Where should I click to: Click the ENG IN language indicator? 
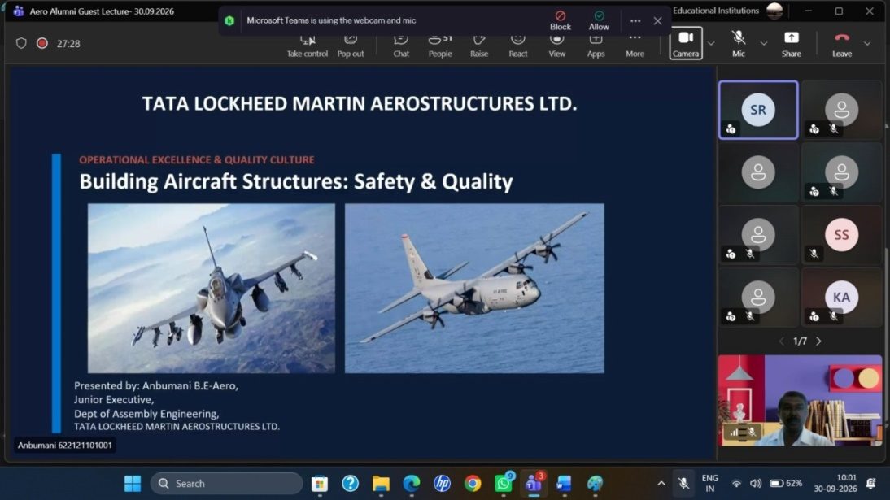(710, 484)
